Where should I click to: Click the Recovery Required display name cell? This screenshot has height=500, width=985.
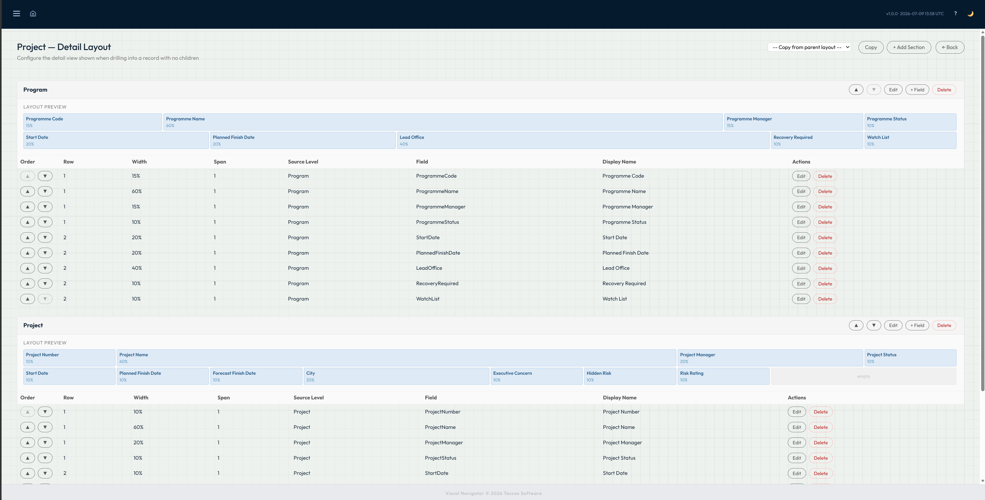tap(624, 283)
